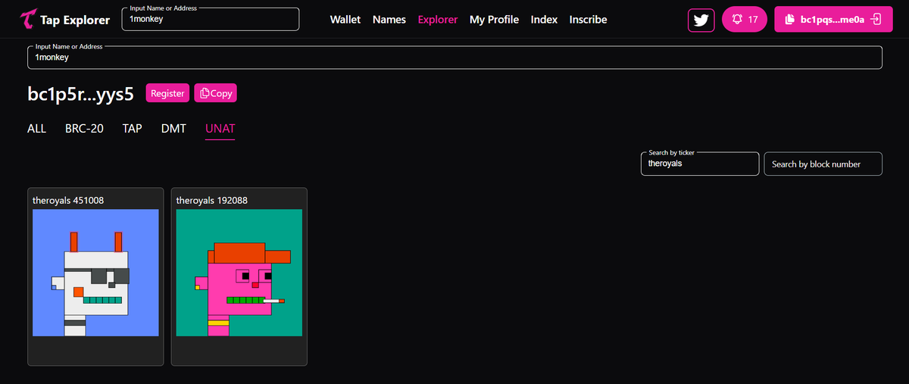
Task: Click the wide Input Name or Address field
Action: [x=454, y=58]
